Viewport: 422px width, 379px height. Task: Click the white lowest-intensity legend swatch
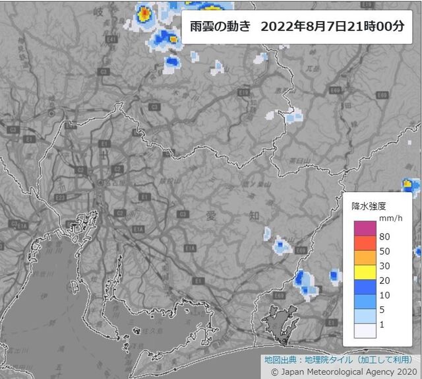[x=365, y=331]
